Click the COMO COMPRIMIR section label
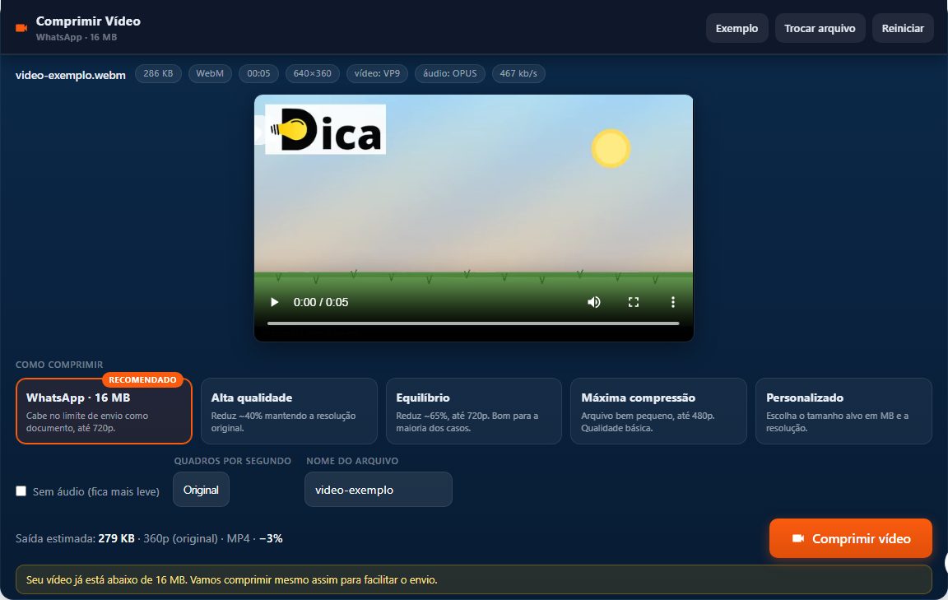 coord(59,365)
